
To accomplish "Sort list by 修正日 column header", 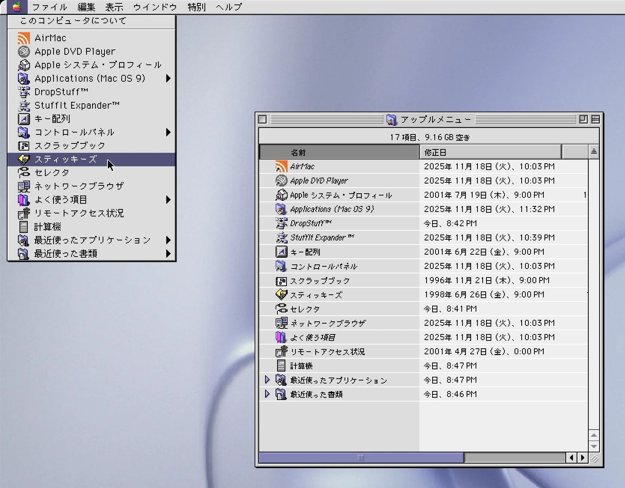I will pos(490,152).
